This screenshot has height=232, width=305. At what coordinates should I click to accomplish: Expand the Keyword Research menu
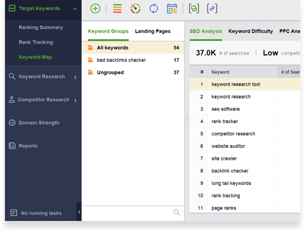(x=43, y=77)
